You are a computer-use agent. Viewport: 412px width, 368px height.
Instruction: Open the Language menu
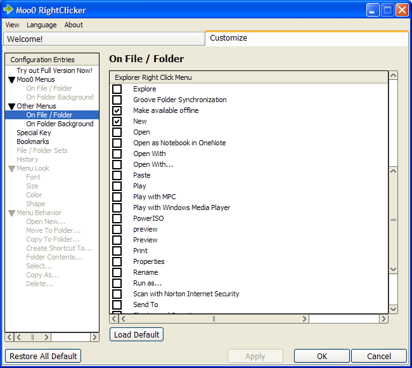coord(41,25)
